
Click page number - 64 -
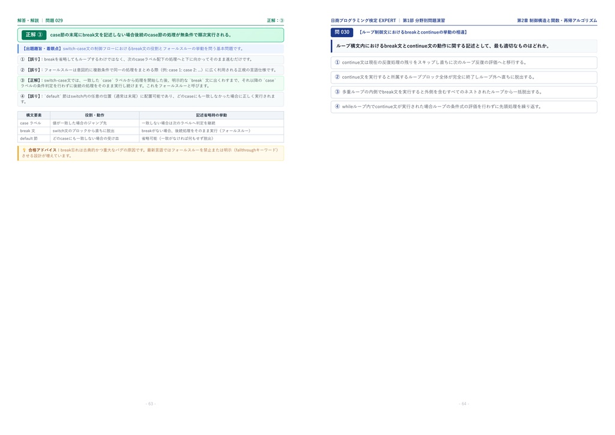tap(464, 404)
